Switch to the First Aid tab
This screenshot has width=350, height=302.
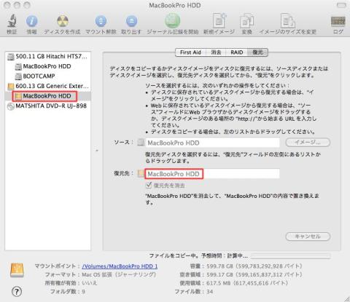click(x=190, y=52)
